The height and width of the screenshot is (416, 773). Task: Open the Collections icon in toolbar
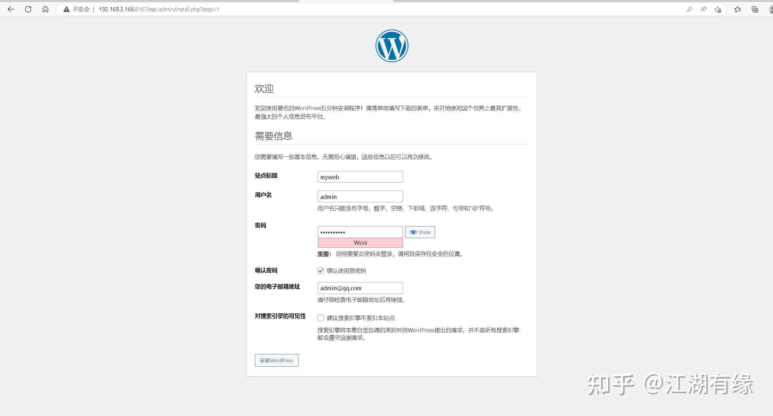755,9
